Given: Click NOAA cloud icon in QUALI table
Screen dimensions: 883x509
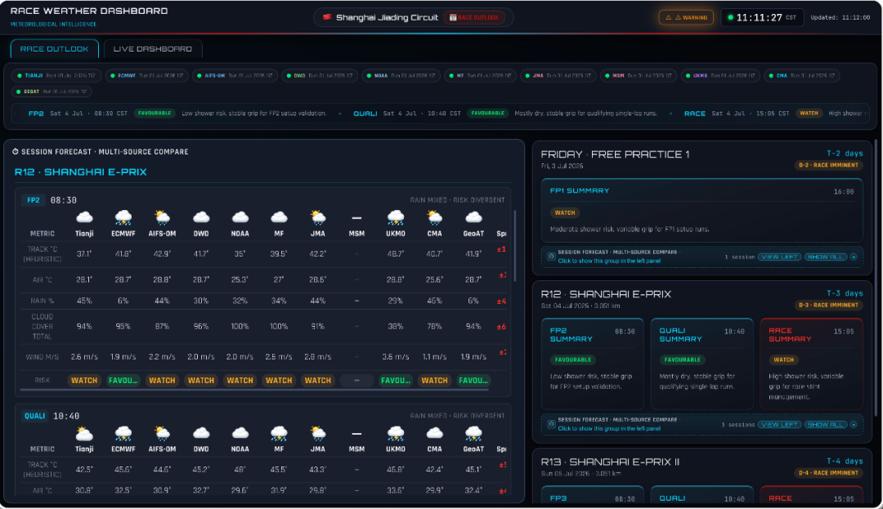Looking at the screenshot, I should click(x=240, y=433).
